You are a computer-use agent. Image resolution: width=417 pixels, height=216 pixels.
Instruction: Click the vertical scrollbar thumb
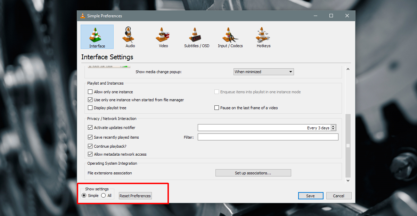point(348,146)
